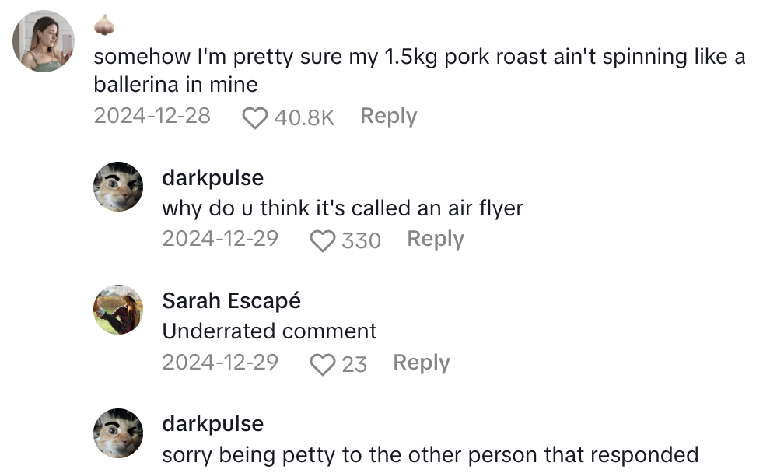Reply to darkpulse's air flyer joke
Screen dimensions: 770x473
[x=436, y=239]
